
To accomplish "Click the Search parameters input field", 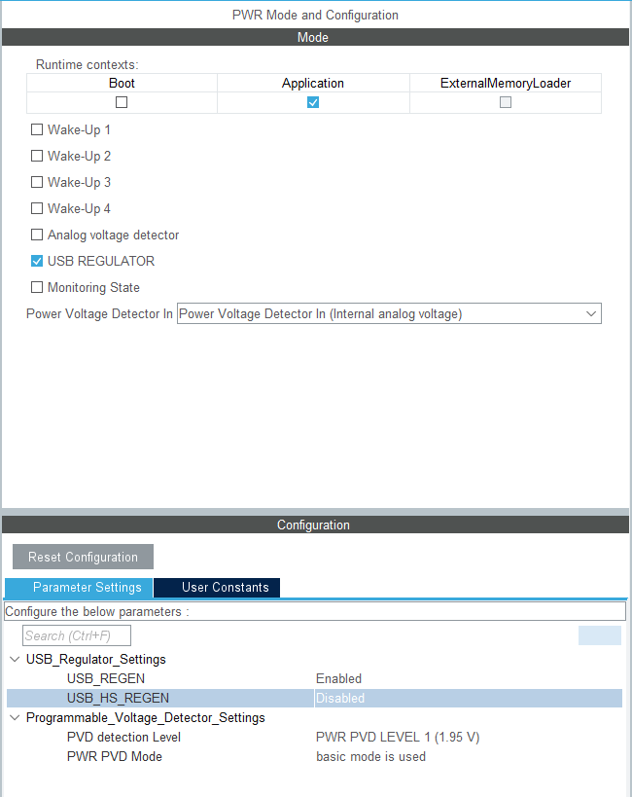I will (77, 635).
